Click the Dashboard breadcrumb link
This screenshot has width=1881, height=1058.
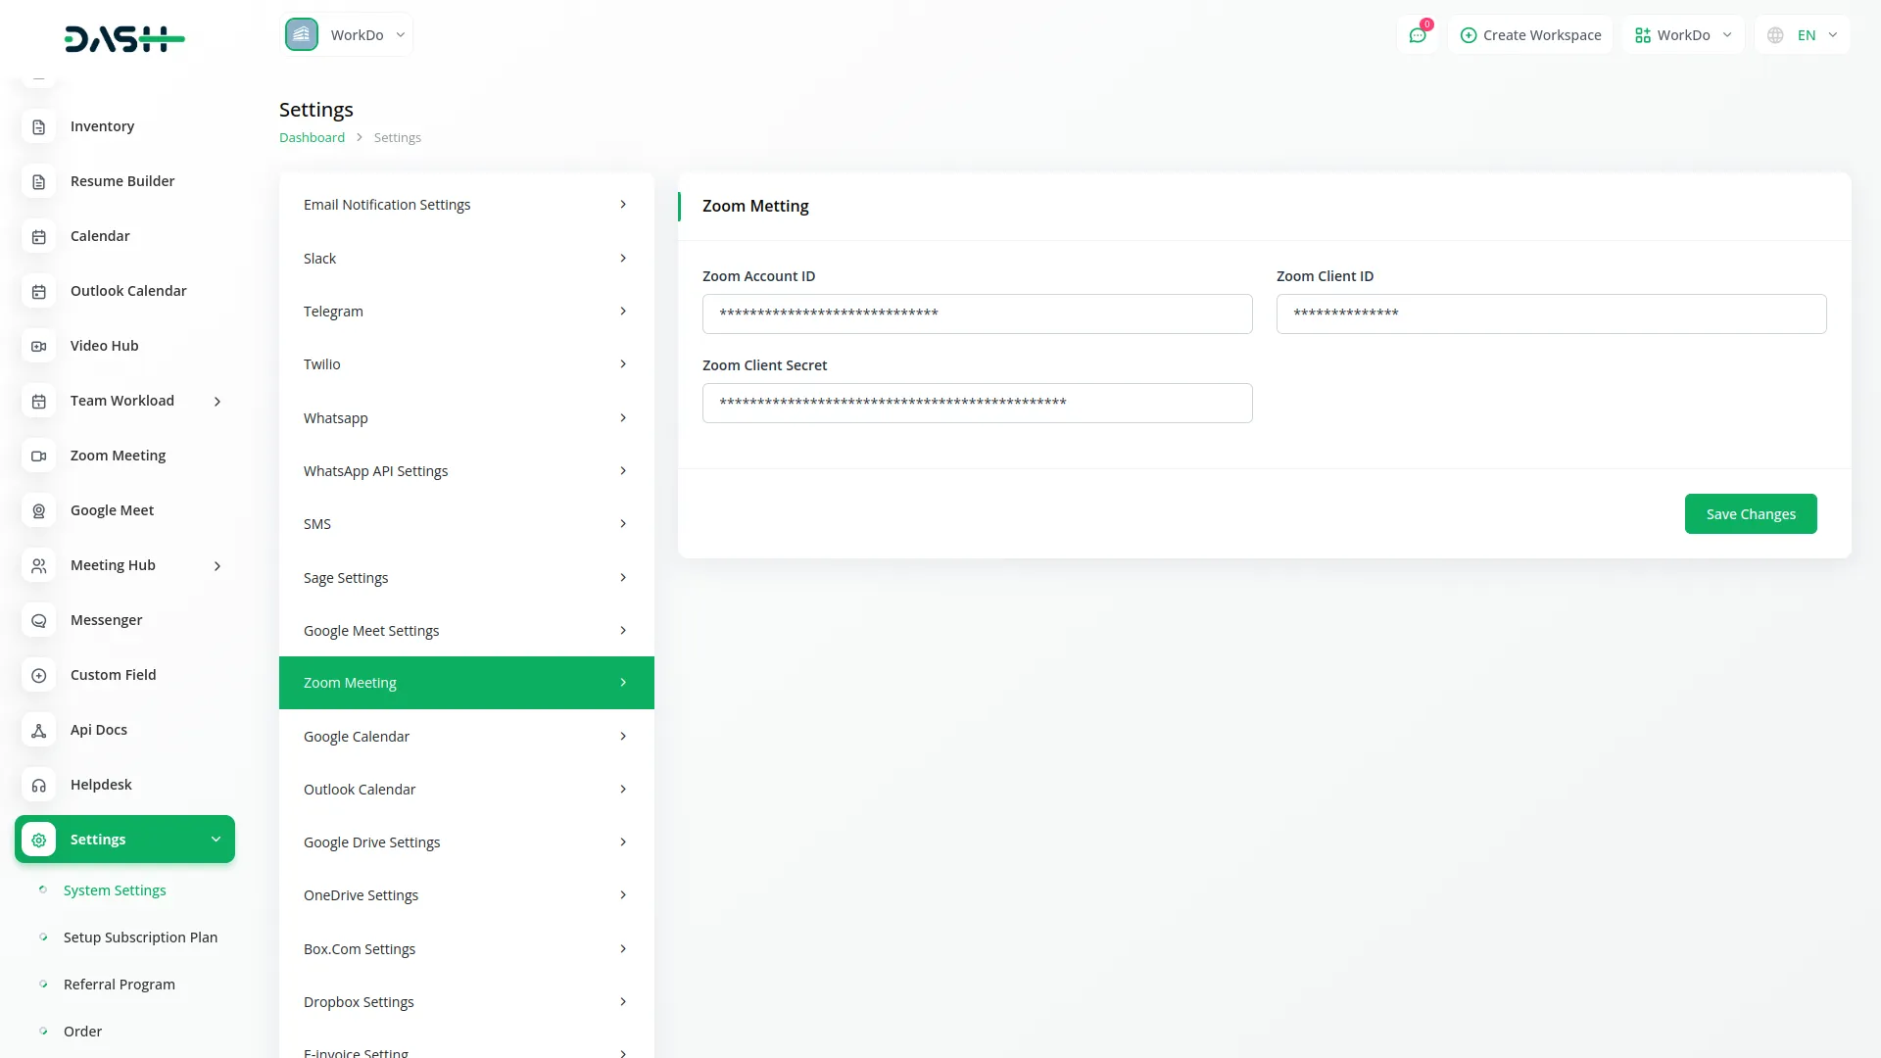tap(312, 138)
